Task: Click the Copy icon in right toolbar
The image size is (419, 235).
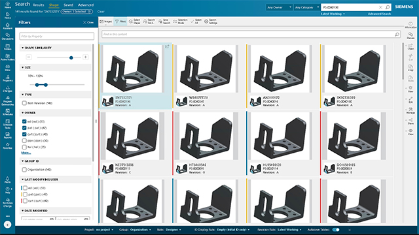Action: (x=410, y=68)
